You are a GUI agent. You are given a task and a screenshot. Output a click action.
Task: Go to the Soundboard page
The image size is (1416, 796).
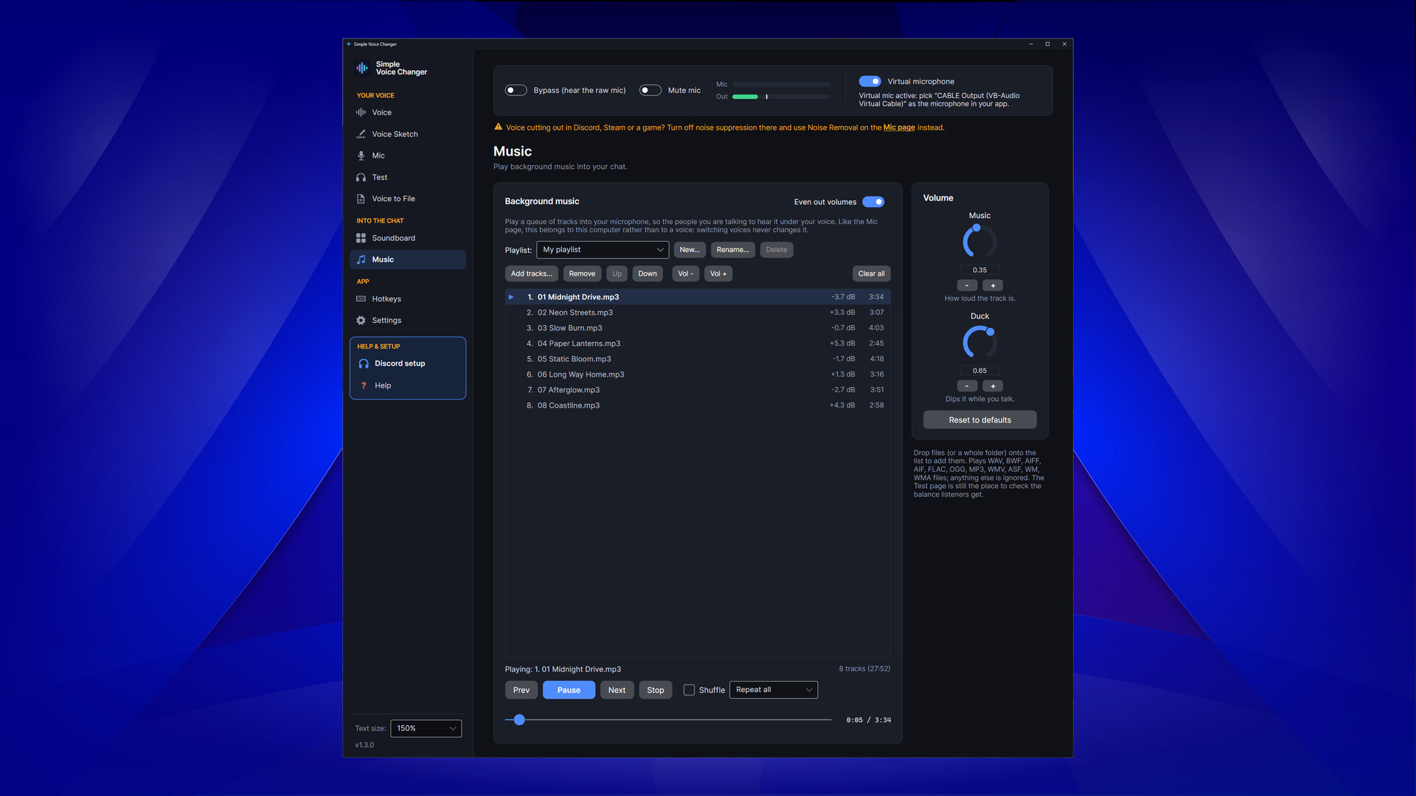click(407, 238)
